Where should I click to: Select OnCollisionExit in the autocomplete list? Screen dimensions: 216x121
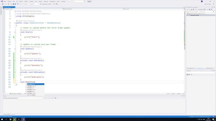(x=35, y=88)
